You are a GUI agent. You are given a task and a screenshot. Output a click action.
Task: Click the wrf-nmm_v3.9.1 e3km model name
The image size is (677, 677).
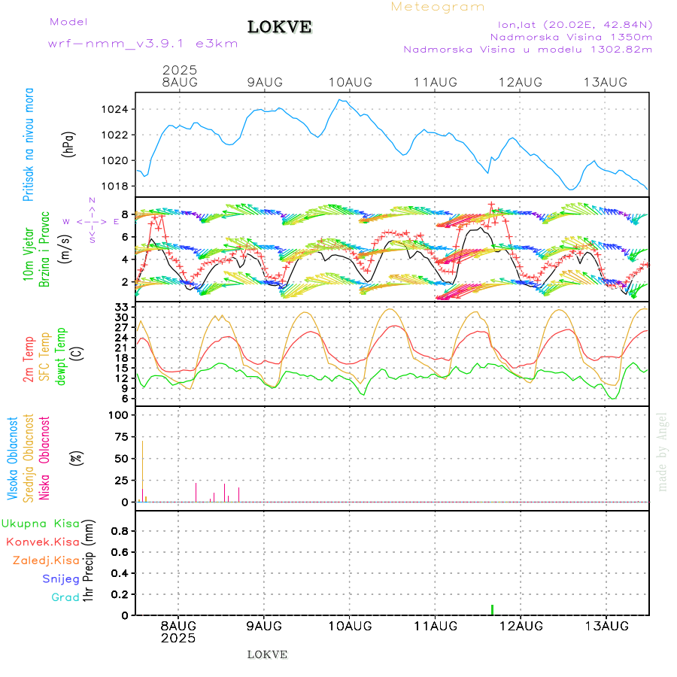(143, 44)
